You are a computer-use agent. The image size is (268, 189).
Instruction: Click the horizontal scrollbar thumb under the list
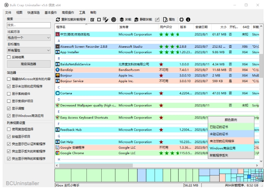96,165
